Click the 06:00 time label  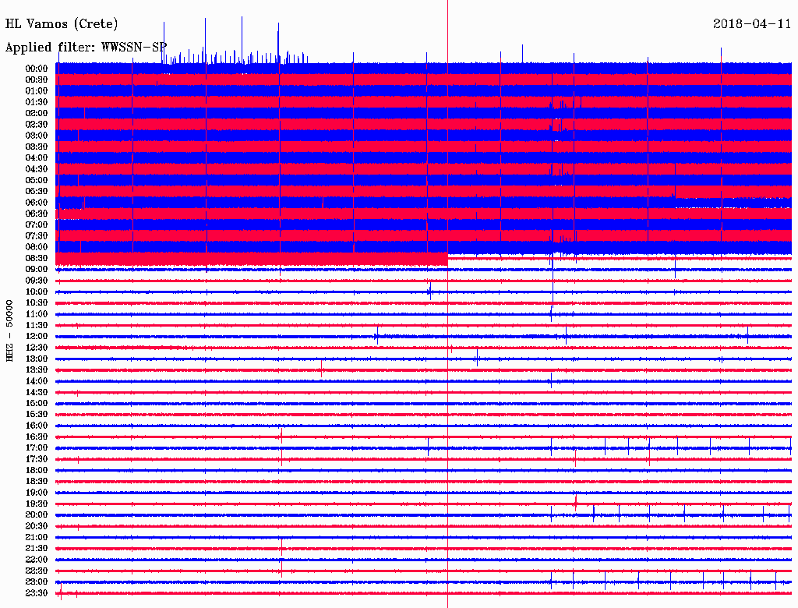coord(37,202)
